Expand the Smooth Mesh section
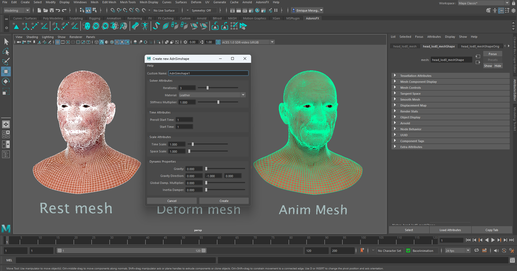 [450, 100]
